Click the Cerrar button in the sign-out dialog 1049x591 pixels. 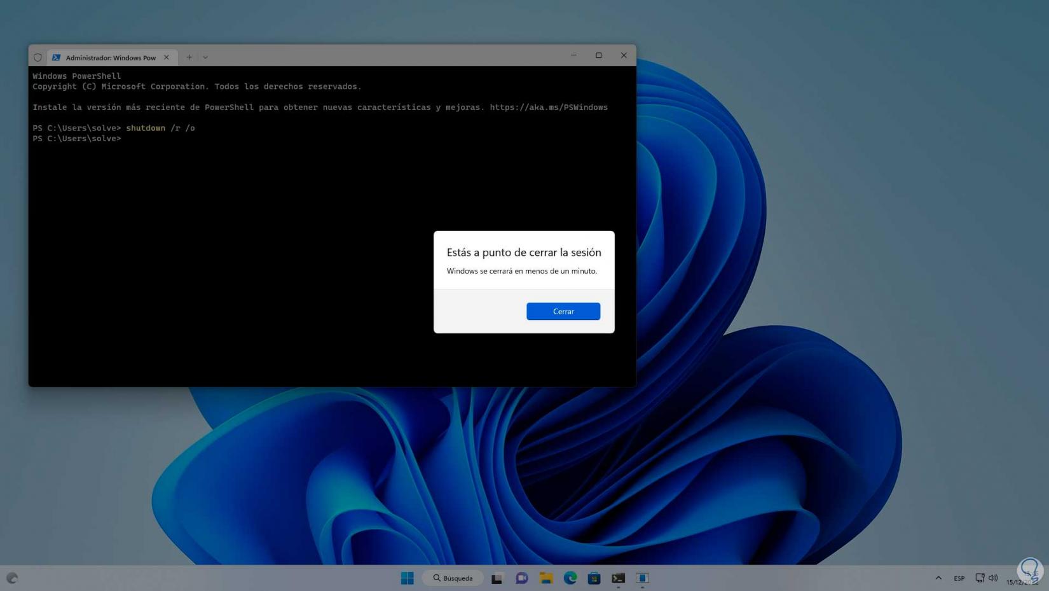(x=563, y=311)
